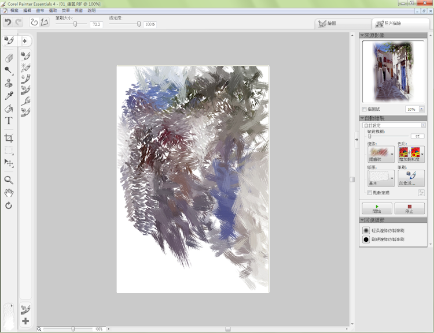
Task: Click the Redo arrow button
Action: point(19,22)
